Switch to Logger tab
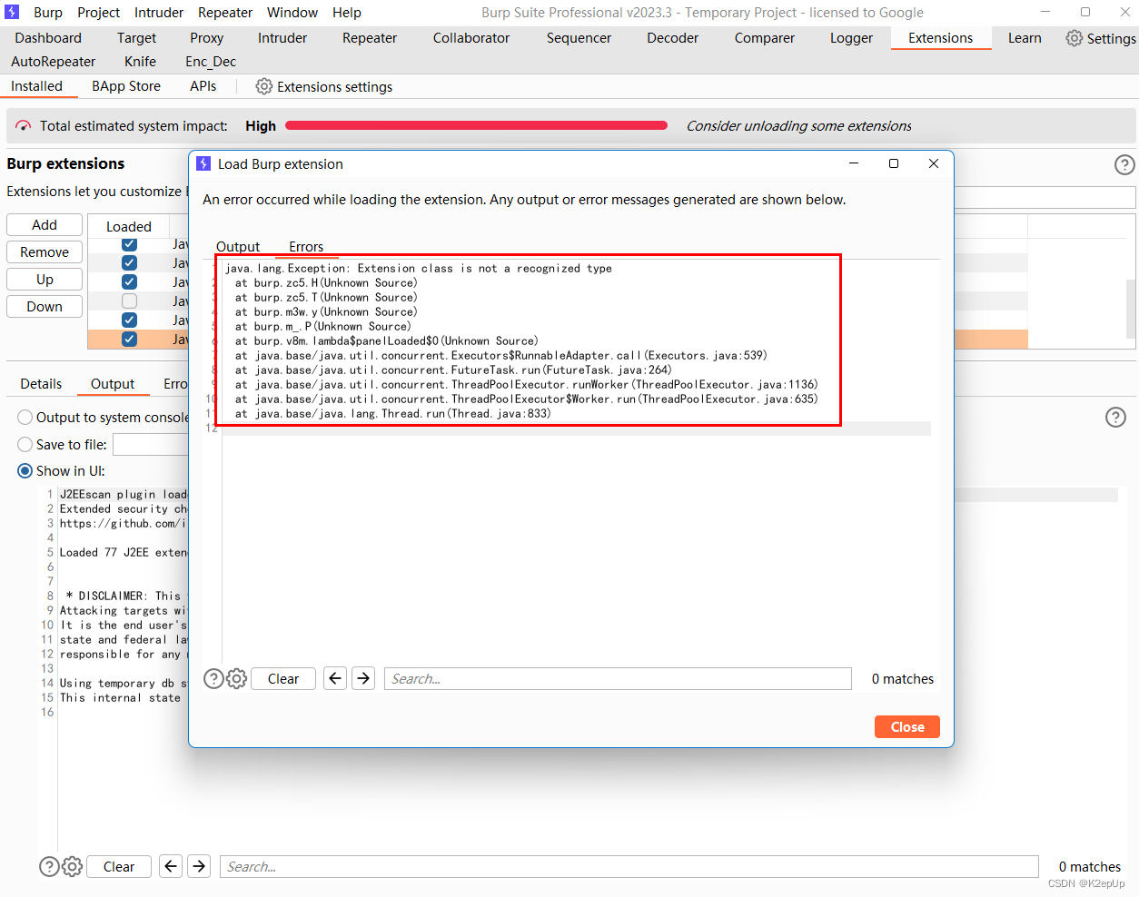The width and height of the screenshot is (1139, 897). [851, 38]
